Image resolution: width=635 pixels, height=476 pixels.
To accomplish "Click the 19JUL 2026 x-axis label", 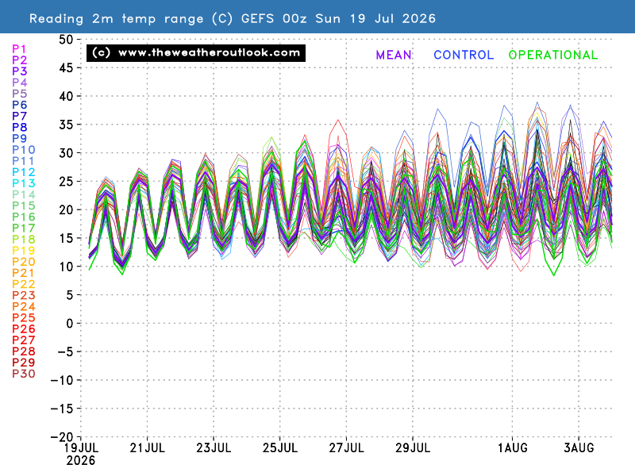I will (x=81, y=454).
